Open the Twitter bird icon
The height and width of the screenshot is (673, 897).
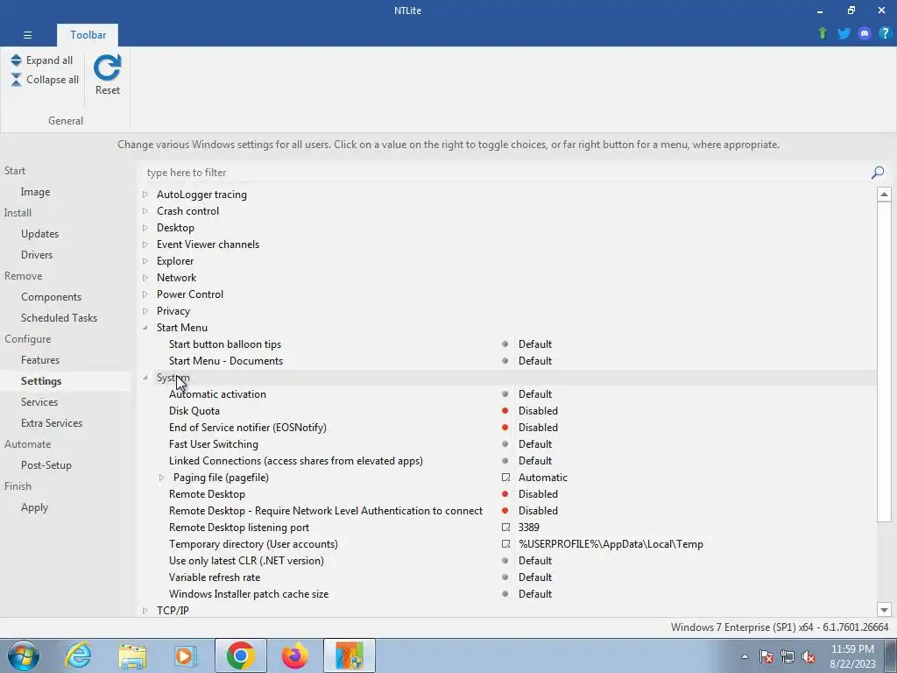844,33
